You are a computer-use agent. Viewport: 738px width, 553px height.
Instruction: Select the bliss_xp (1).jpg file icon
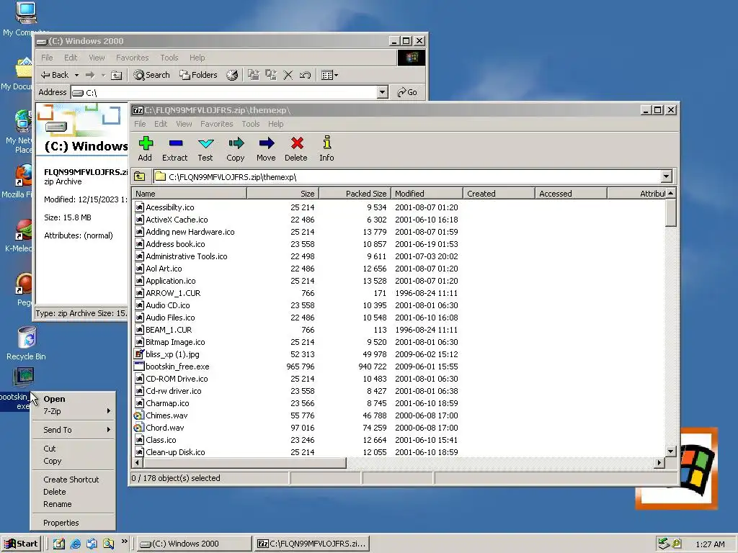click(x=139, y=354)
